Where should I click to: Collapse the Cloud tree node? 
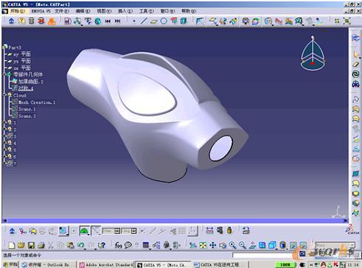click(4, 94)
